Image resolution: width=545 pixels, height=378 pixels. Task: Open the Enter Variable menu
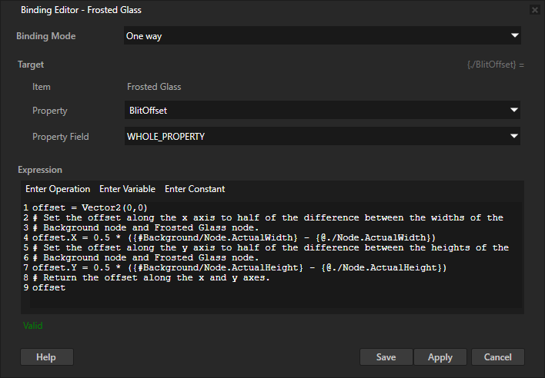coord(127,189)
